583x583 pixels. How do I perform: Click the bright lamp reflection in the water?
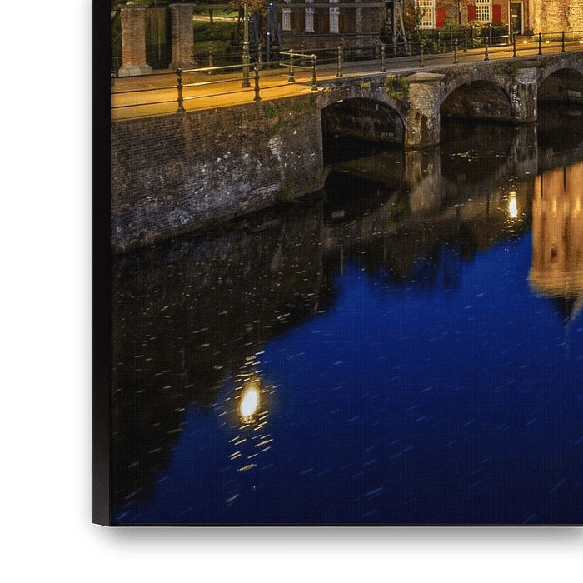[x=249, y=401]
